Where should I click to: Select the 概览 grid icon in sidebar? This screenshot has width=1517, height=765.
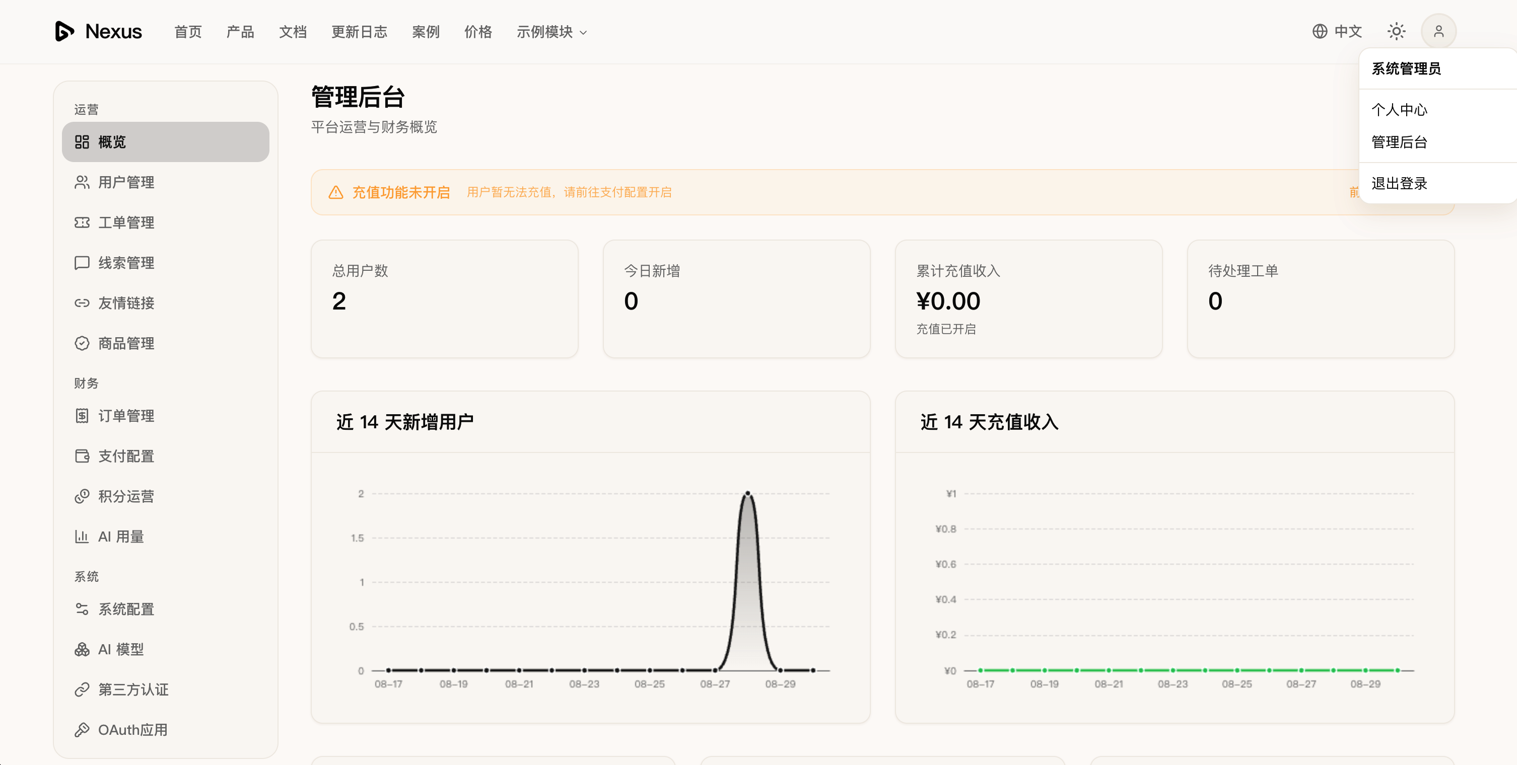tap(82, 142)
